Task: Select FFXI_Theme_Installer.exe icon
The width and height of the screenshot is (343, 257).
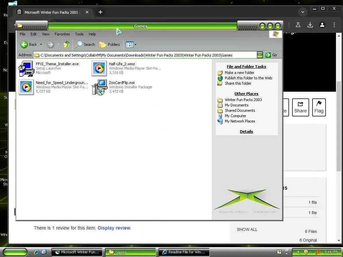Action: point(26,69)
